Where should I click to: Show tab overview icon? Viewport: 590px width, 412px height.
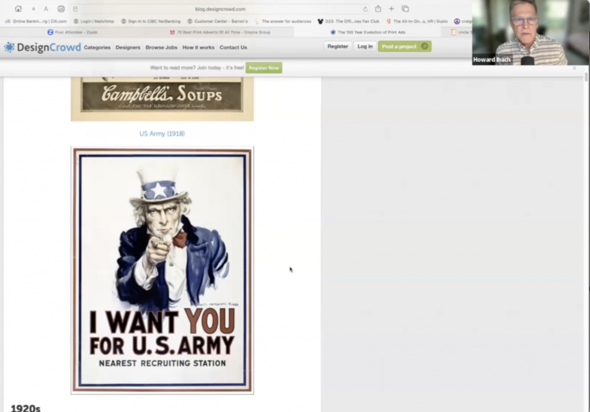(406, 9)
